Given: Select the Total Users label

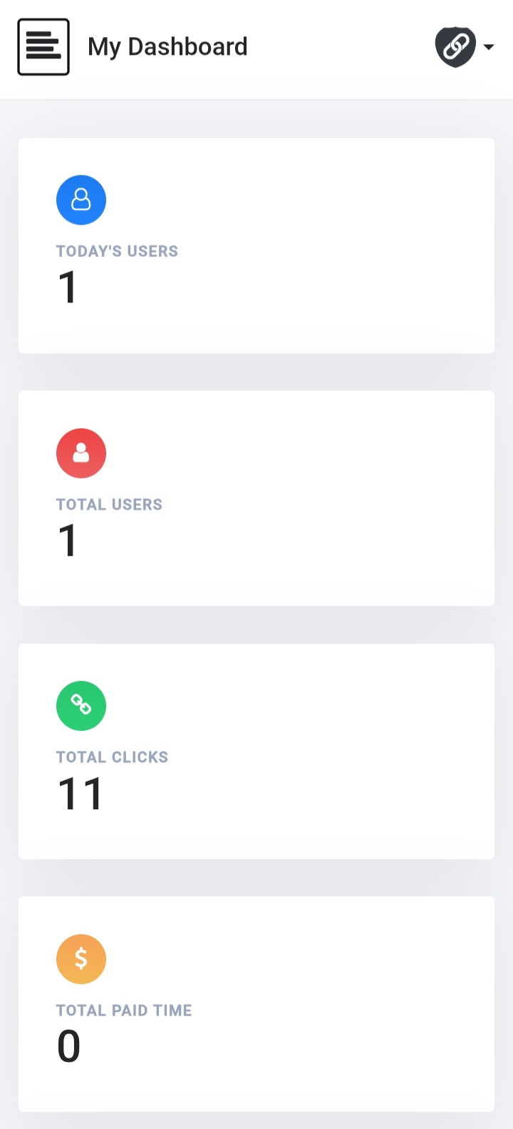Looking at the screenshot, I should click(109, 505).
